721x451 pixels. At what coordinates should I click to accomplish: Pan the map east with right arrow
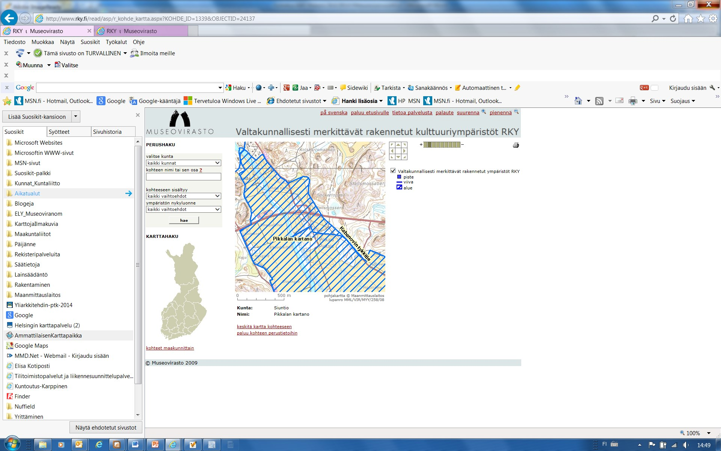point(404,151)
